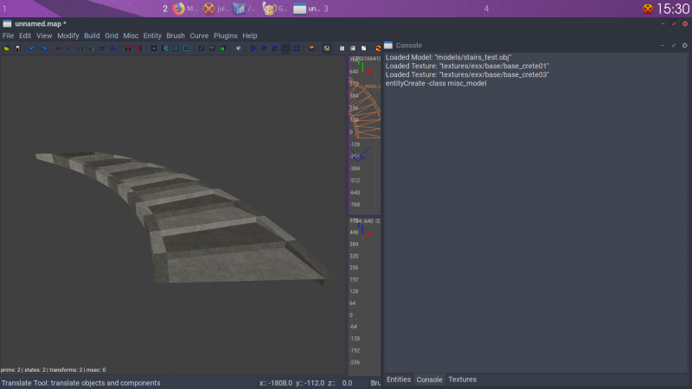Click the Open map folder icon
Viewport: 692px width, 389px height.
click(6, 48)
